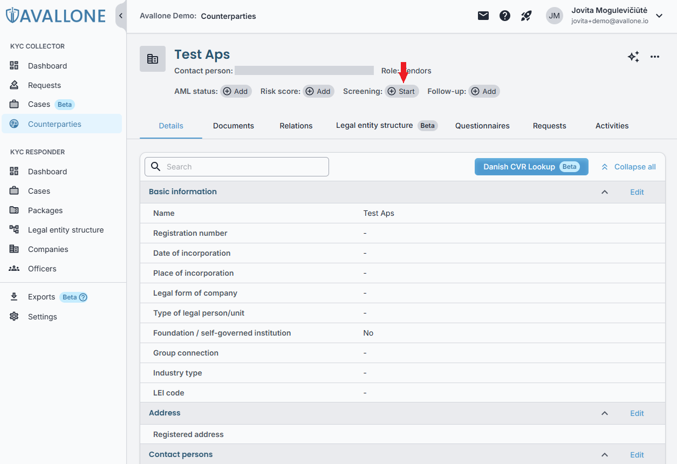Collapse the sidebar with the arrow
This screenshot has height=464, width=677.
tap(121, 16)
